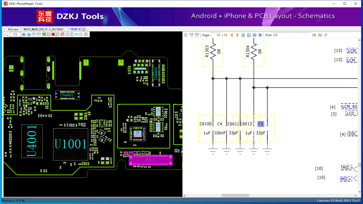This screenshot has height=204, width=363.
Task: Select the U1001 chip on the PCB
Action: pyautogui.click(x=70, y=144)
